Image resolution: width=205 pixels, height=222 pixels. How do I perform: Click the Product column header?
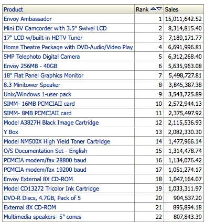click(x=13, y=9)
